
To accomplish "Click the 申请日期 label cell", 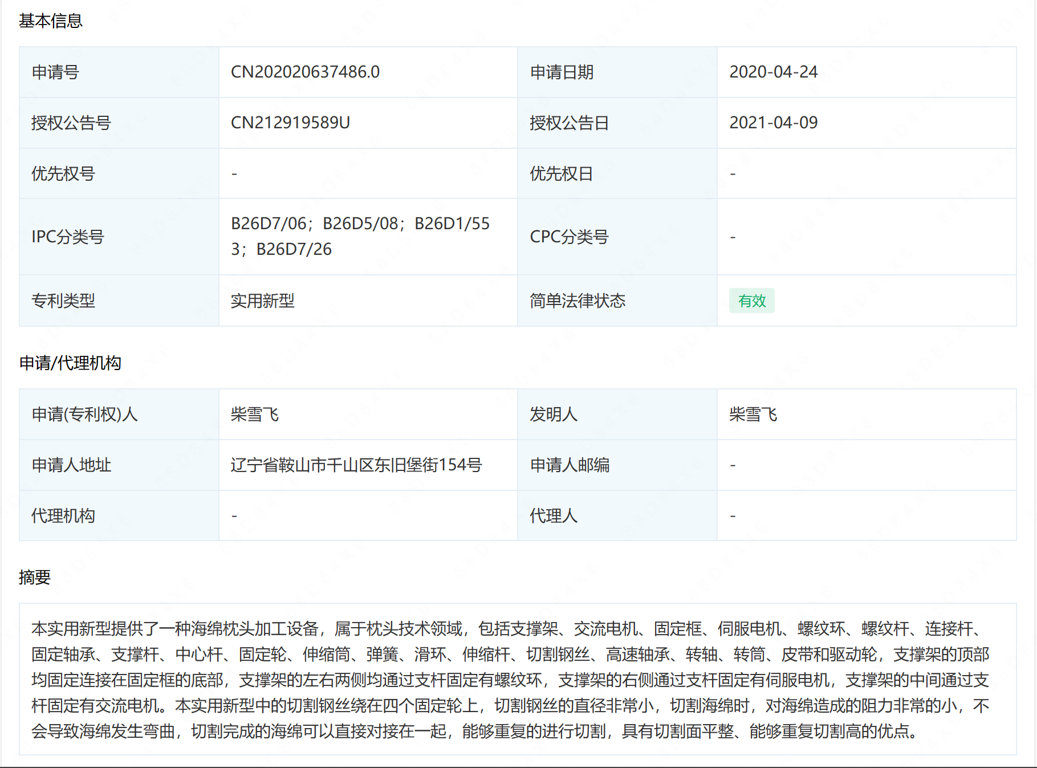I will pos(617,72).
